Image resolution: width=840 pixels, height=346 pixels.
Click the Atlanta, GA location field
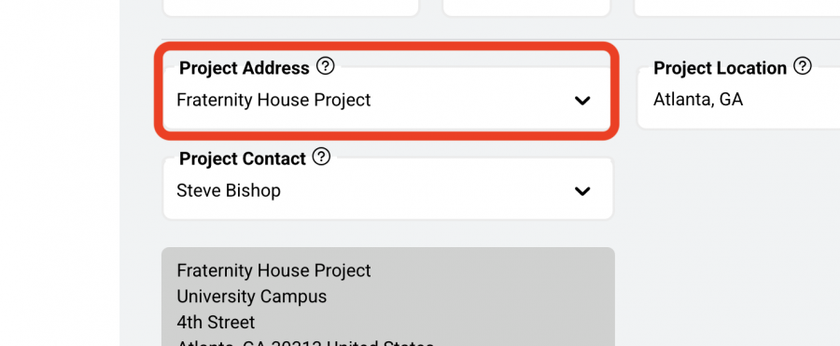click(x=739, y=100)
